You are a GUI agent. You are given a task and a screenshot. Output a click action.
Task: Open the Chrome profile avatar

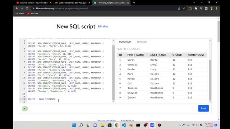click(x=212, y=9)
